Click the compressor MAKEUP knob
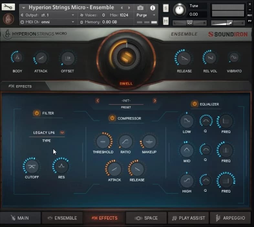This screenshot has height=227, width=254. pos(149,142)
